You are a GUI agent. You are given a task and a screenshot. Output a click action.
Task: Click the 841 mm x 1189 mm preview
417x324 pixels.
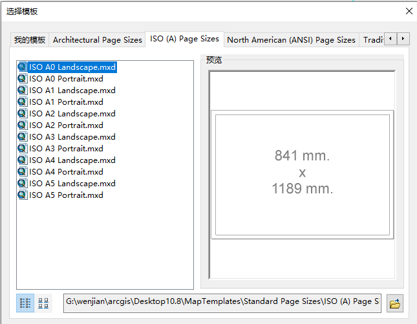303,175
